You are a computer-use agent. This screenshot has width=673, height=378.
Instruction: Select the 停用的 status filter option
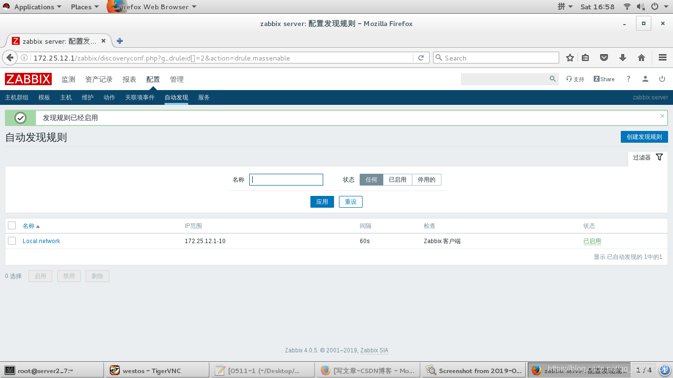[427, 180]
